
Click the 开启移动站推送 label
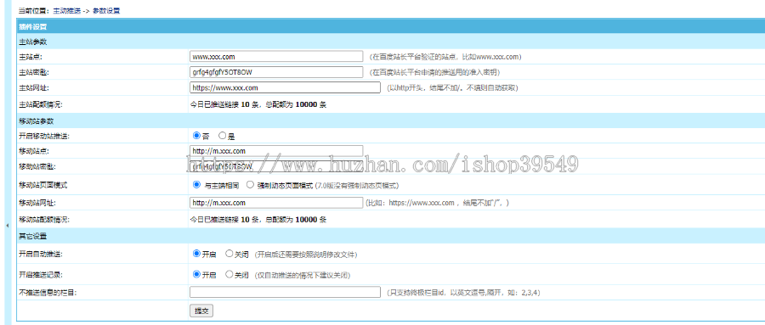(44, 136)
